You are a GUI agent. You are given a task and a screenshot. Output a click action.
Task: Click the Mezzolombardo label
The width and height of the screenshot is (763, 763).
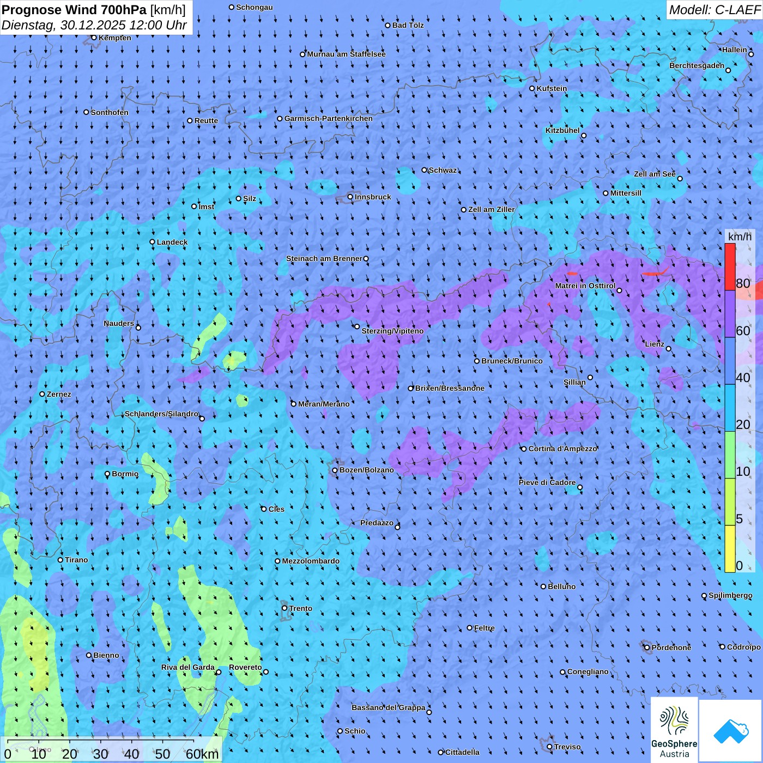point(311,561)
